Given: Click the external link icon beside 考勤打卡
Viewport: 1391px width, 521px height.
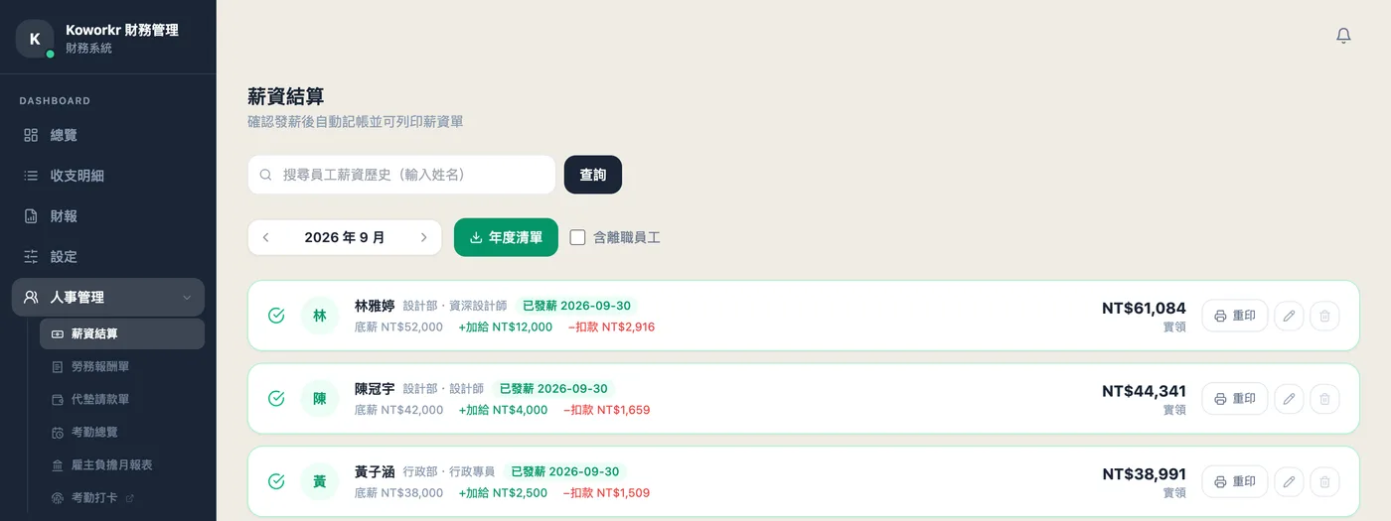Looking at the screenshot, I should click(129, 498).
